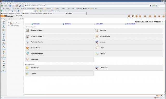Click inside the browser address bar
This screenshot has height=99, width=166.
tap(88, 6)
